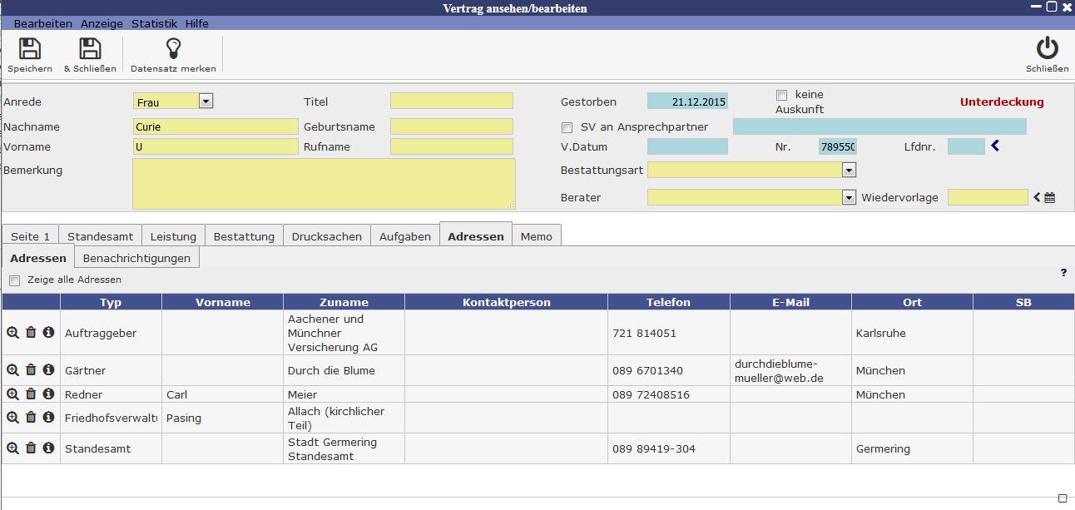The image size is (1075, 510).
Task: Click the Speichern disk icon
Action: 30,49
